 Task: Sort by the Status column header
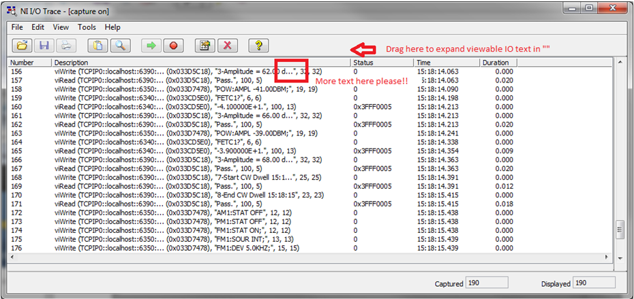[382, 63]
